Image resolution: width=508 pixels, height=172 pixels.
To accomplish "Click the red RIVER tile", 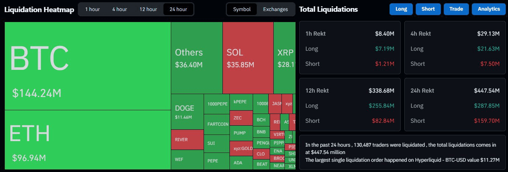I will [187, 140].
